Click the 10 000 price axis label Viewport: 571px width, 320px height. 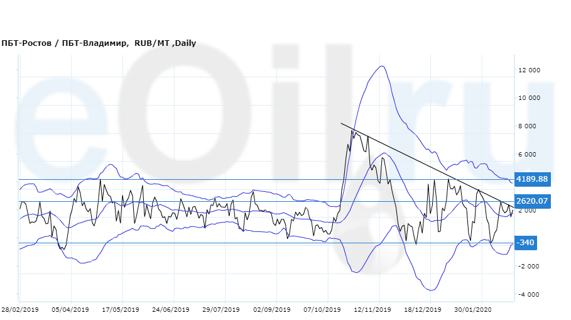tap(529, 98)
